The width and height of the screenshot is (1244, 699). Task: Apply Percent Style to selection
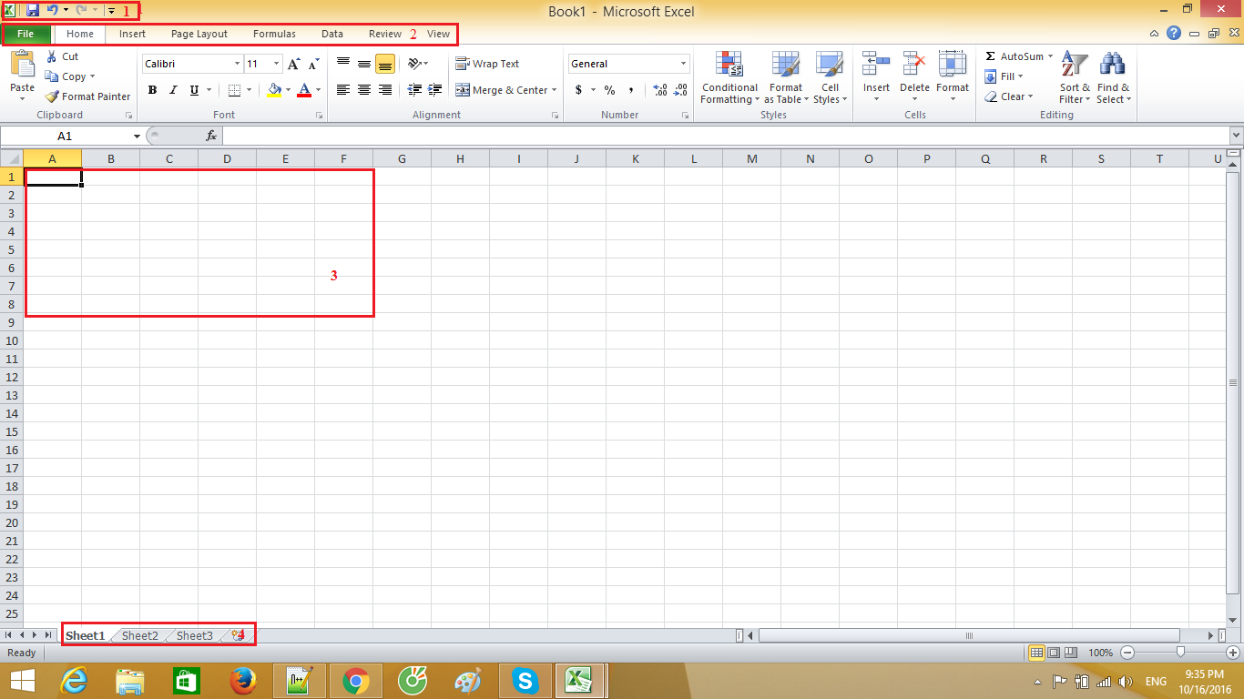608,90
